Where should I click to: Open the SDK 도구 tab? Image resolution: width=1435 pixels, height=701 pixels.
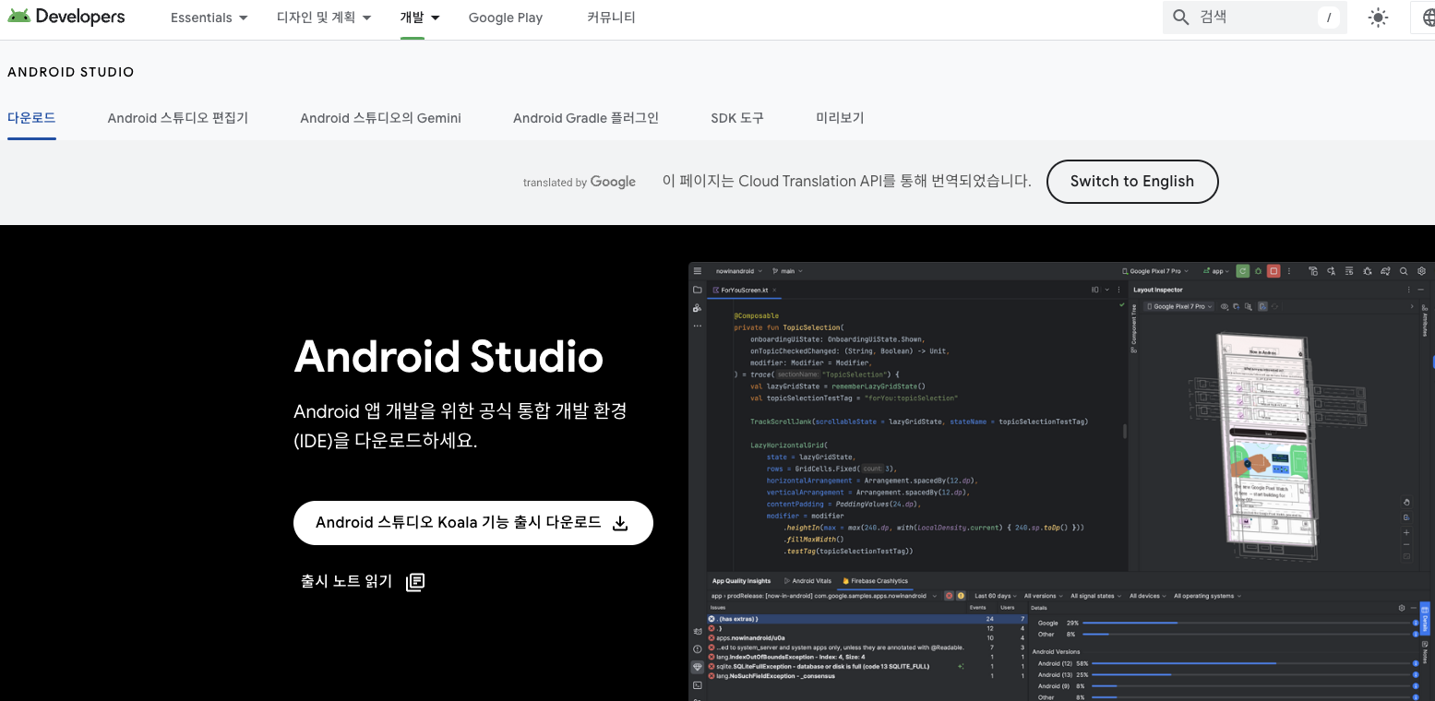click(x=737, y=118)
